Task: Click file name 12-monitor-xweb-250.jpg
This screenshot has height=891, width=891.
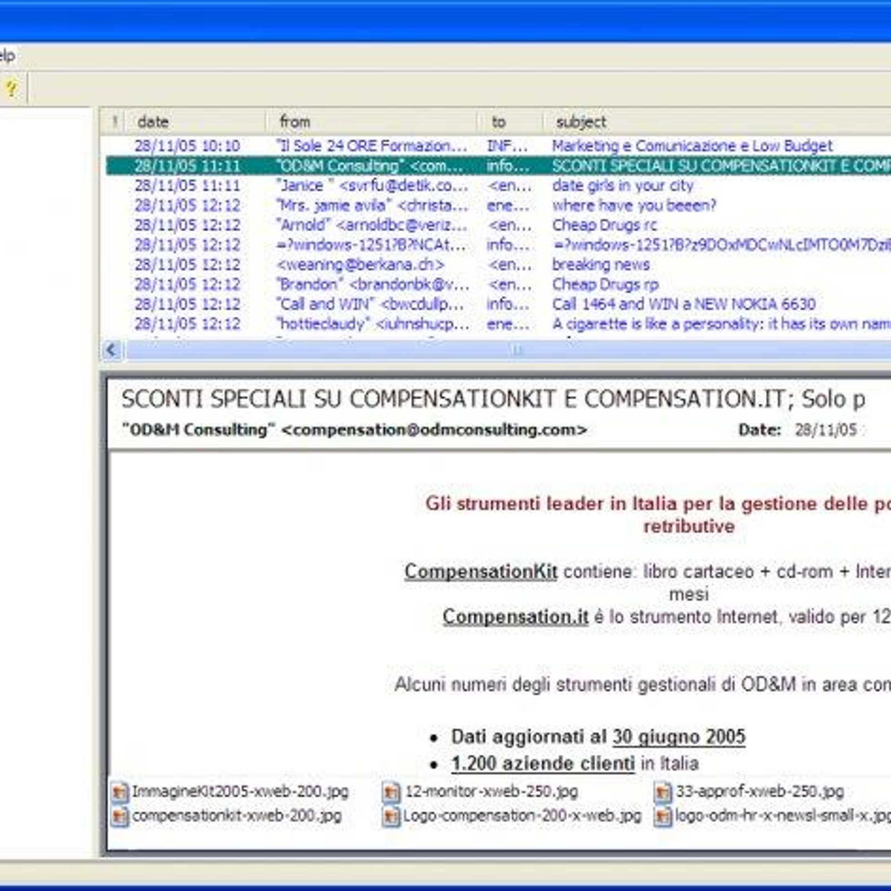Action: pos(491,791)
